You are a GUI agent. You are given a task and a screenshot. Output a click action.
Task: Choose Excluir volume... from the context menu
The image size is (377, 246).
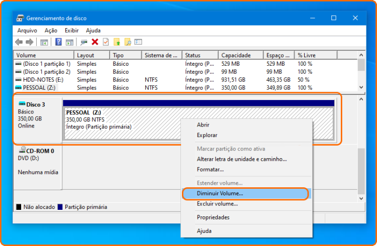[247, 204]
